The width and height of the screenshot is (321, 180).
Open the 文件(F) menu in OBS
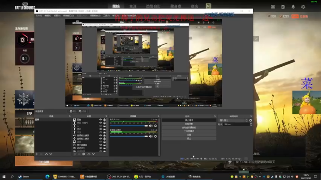(x=39, y=16)
